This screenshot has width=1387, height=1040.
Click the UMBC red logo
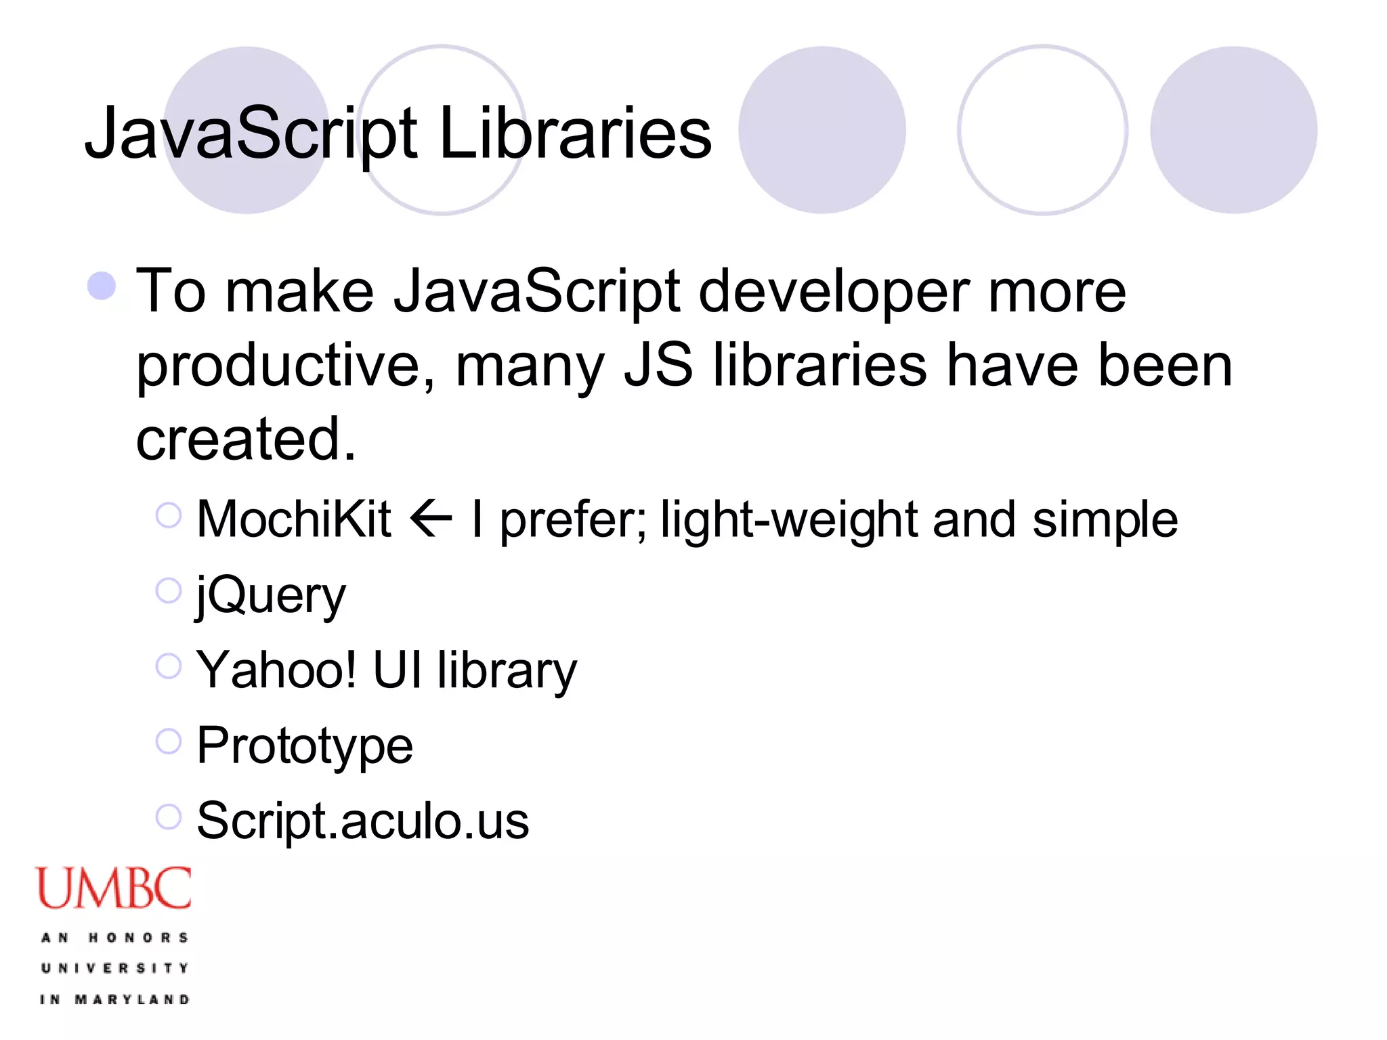pyautogui.click(x=113, y=888)
